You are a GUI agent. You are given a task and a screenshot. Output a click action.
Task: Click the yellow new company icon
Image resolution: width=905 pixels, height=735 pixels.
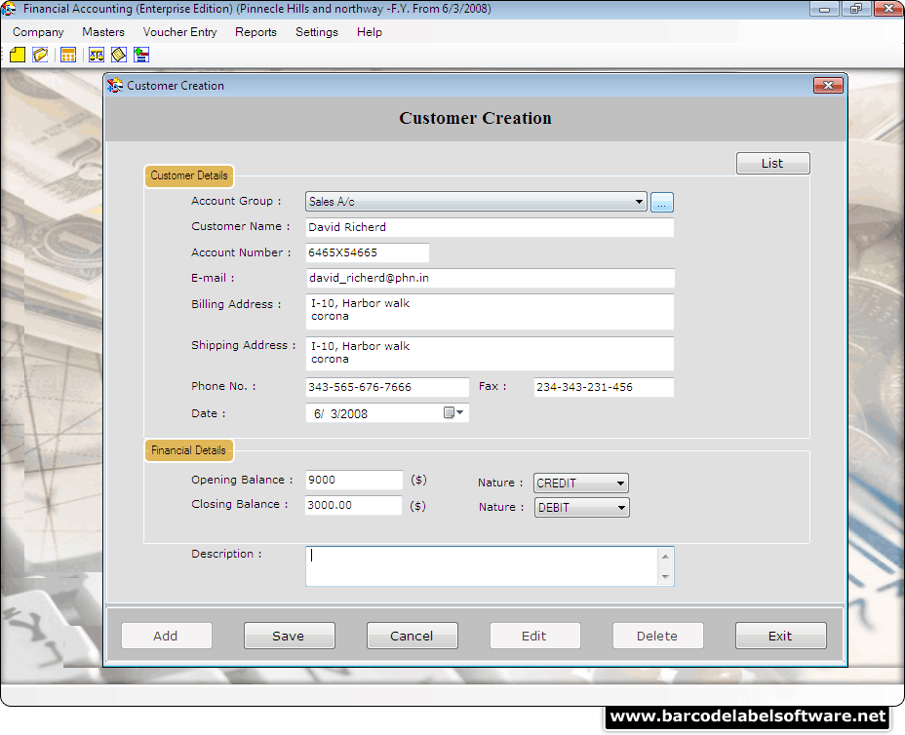[18, 55]
